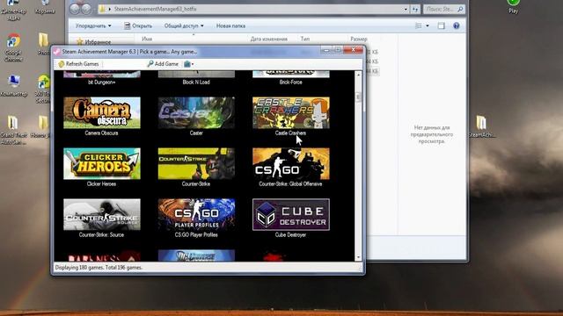Image resolution: width=563 pixels, height=316 pixels.
Task: Click Steam Achievement Manager title bar icon
Action: (x=56, y=52)
